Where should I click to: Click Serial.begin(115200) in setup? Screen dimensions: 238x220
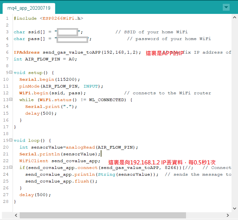49,79
